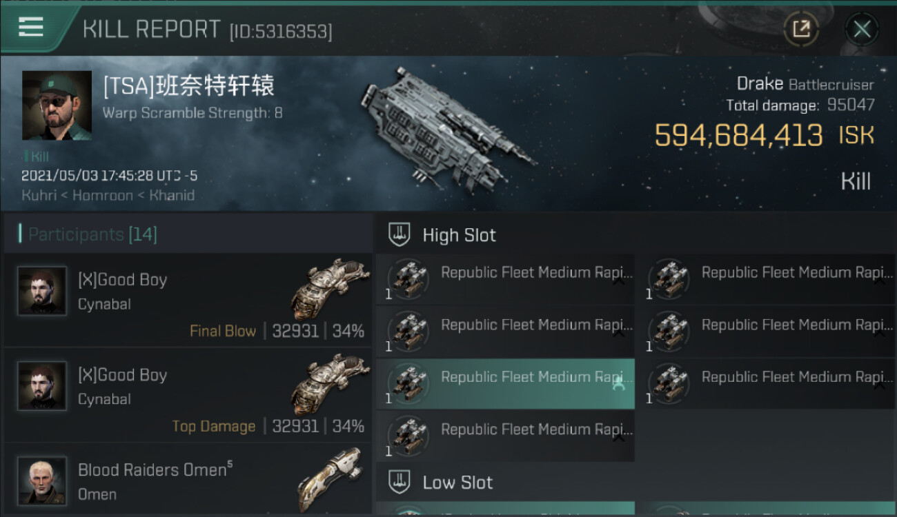Screen dimensions: 897x517
Task: Click the Low Slot section icon
Action: 400,482
